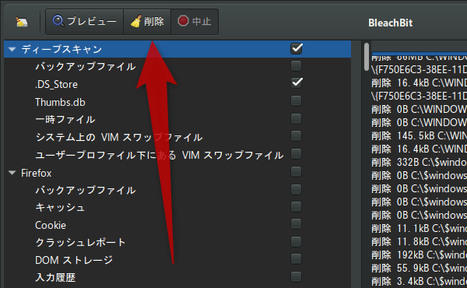Enable Firefox Cookie checkbox
The width and height of the screenshot is (467, 288).
pos(296,223)
